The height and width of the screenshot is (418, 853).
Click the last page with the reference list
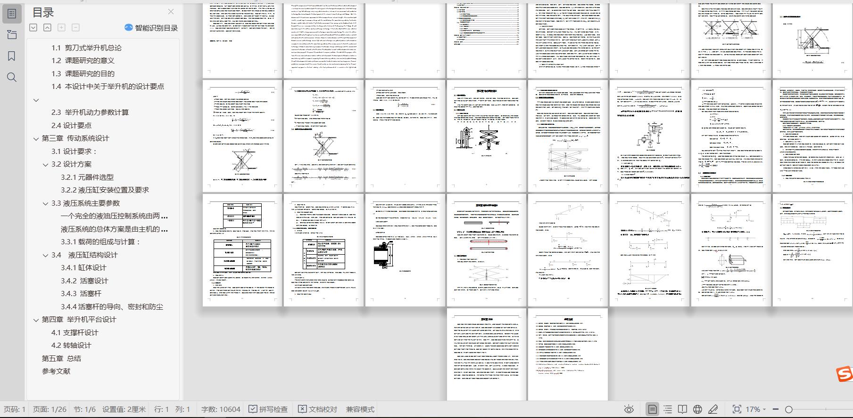click(568, 354)
